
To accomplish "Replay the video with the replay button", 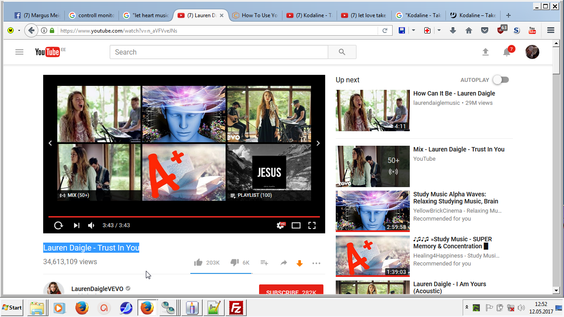I will coord(59,225).
